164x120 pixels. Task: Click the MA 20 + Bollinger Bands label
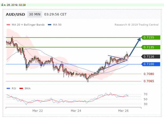pyautogui.click(x=28, y=25)
